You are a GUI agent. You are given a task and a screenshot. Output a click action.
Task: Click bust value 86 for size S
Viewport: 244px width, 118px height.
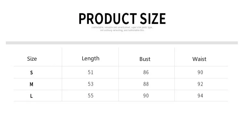click(x=146, y=72)
